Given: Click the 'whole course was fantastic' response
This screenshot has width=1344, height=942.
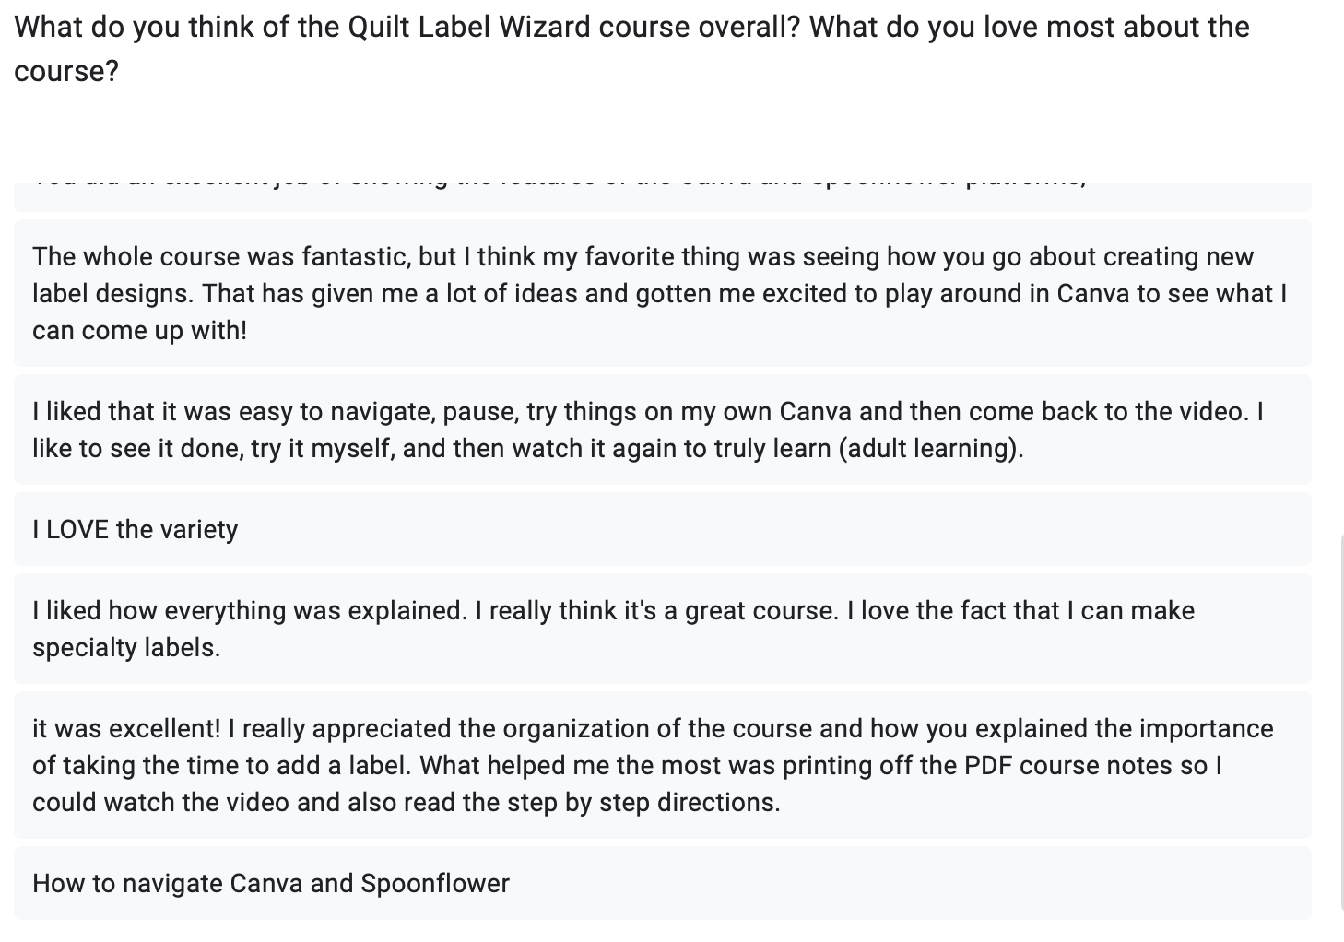Looking at the screenshot, I should 662,293.
